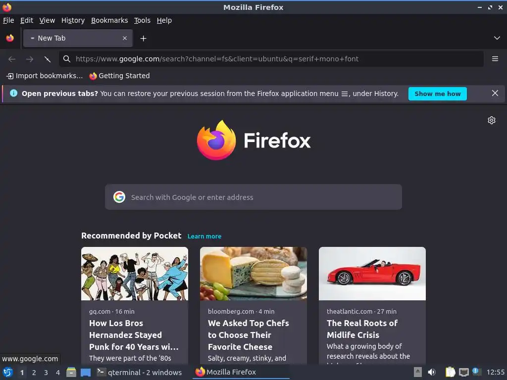Select the New Tab tab
This screenshot has width=507, height=380.
coord(78,38)
